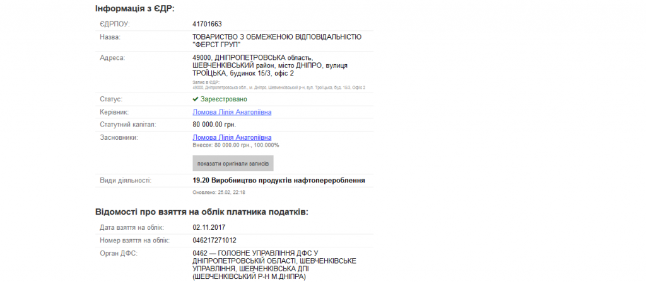This screenshot has width=646, height=282.
Task: Click the Види діяльності row label
Action: [125, 181]
